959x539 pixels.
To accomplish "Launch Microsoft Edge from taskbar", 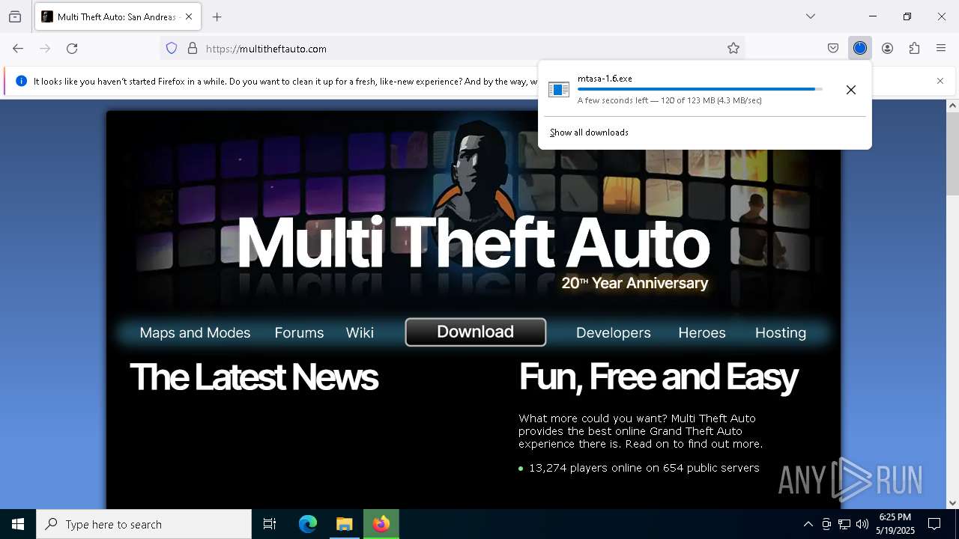I will click(x=308, y=524).
